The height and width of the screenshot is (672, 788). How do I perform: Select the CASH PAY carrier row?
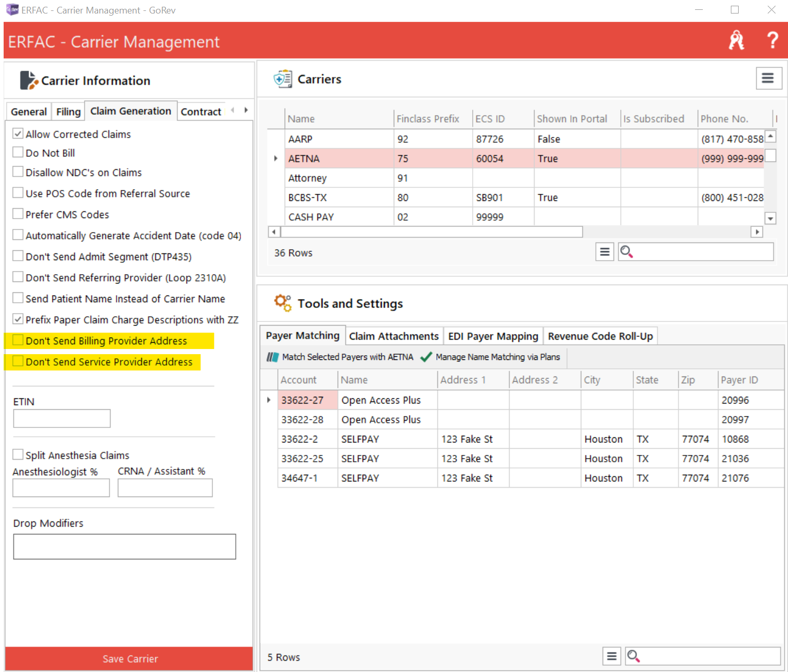525,217
